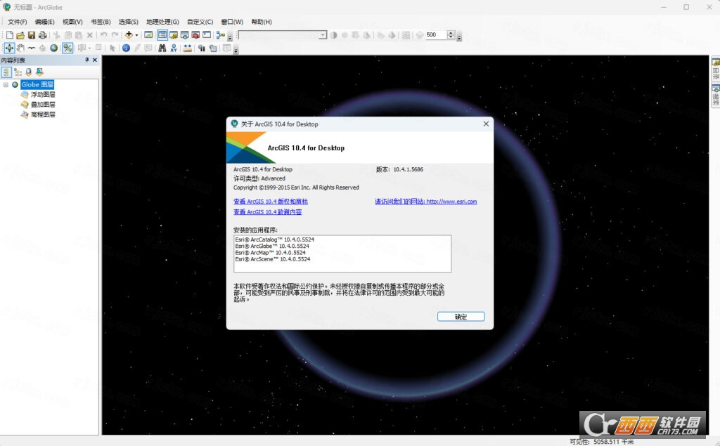Image resolution: width=720 pixels, height=446 pixels.
Task: Toggle the Navigation Mode icon
Action: 67,48
